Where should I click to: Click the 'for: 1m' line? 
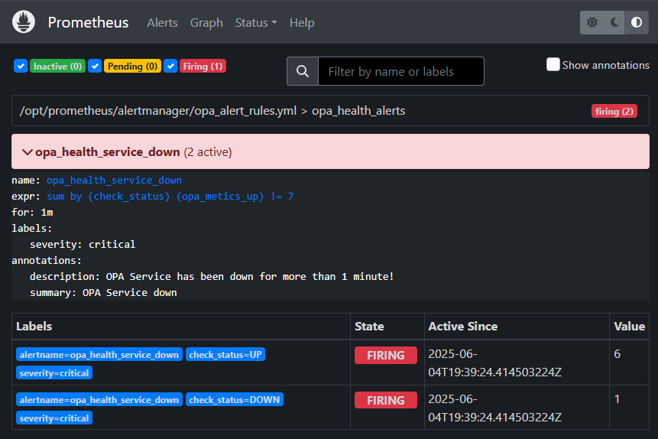pos(32,212)
